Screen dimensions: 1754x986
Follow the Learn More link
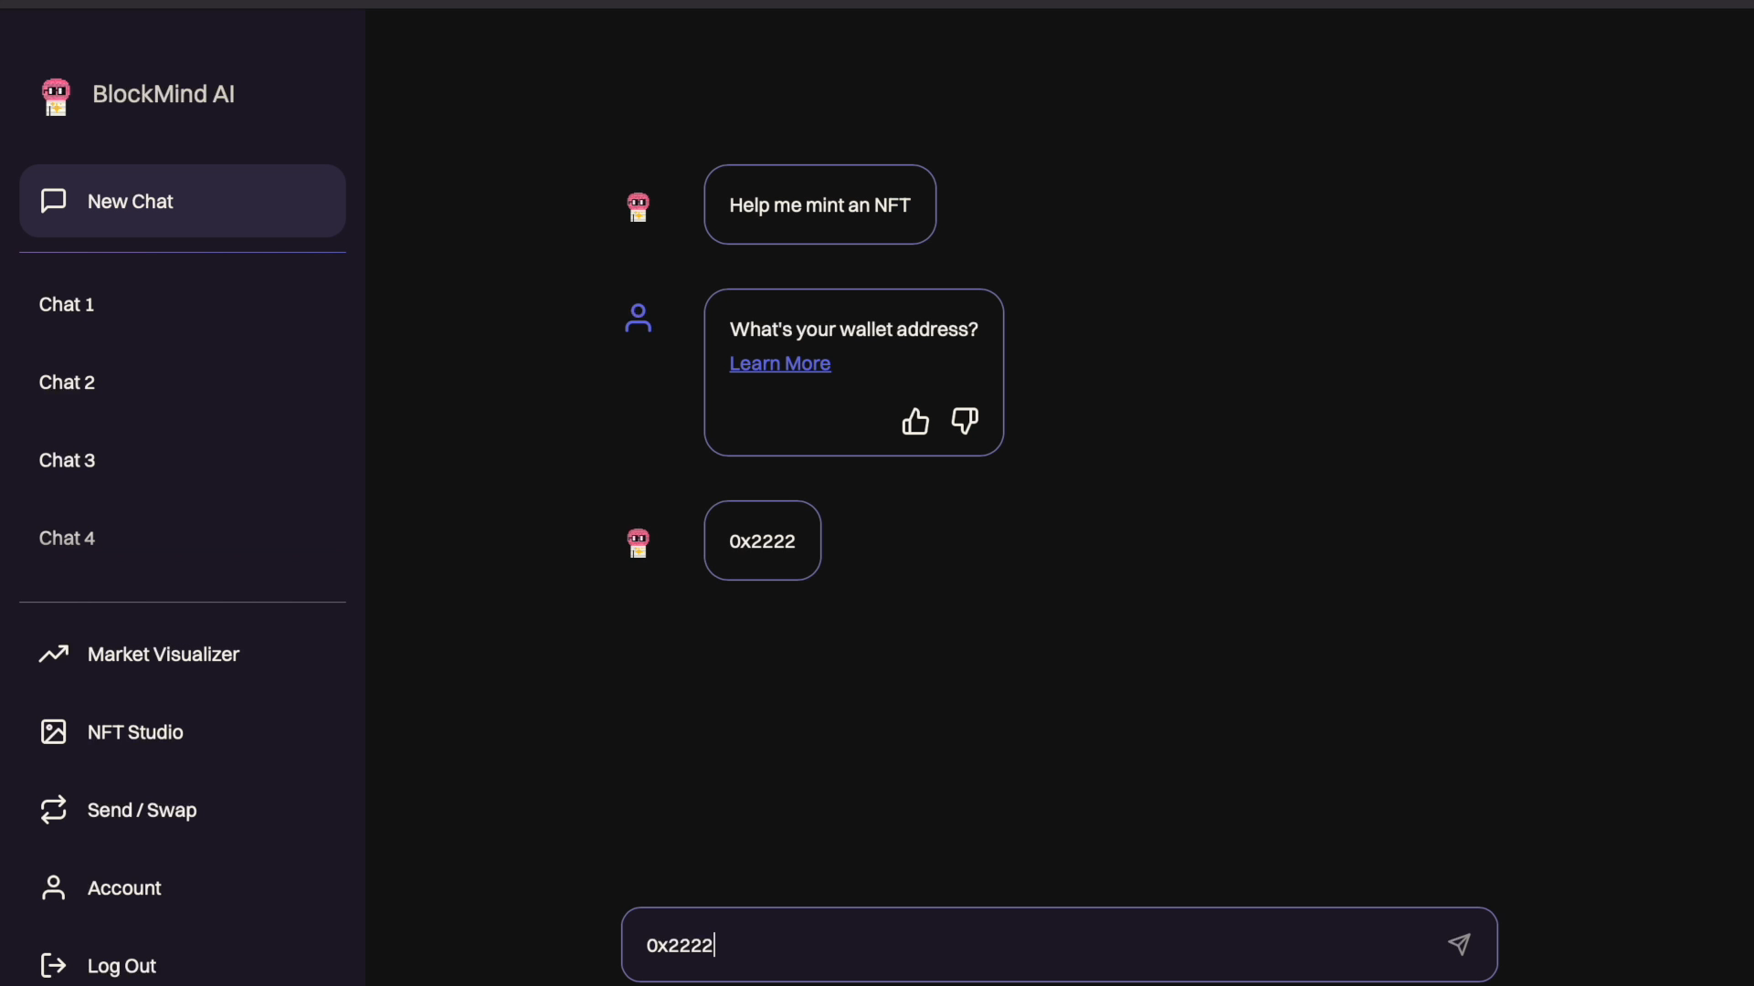coord(780,363)
